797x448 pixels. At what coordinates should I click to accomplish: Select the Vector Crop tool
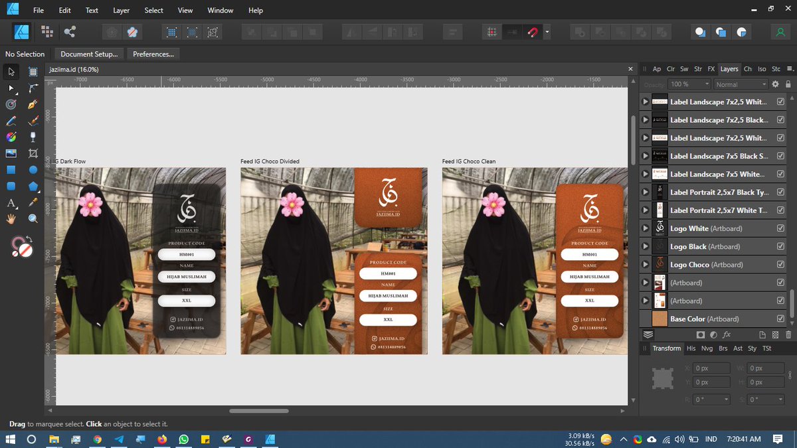(x=33, y=153)
